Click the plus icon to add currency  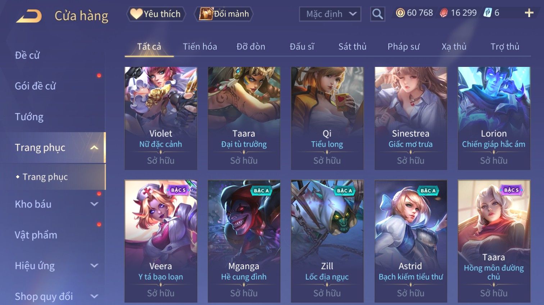[529, 13]
